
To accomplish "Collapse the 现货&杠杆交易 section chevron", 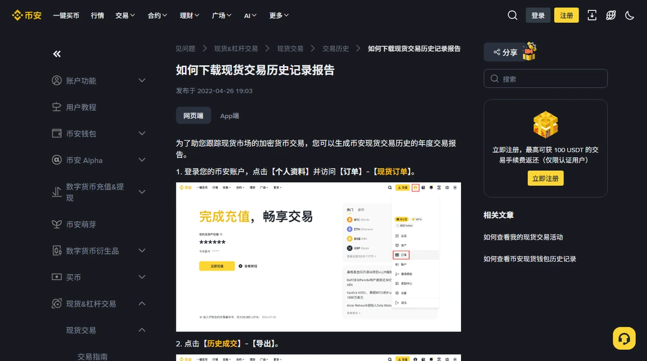I will 142,303.
